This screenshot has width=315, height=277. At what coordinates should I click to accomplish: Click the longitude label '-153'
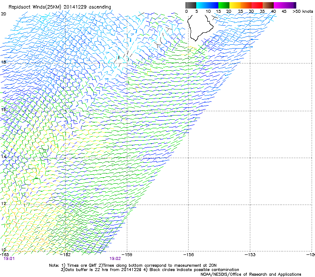click(250, 255)
